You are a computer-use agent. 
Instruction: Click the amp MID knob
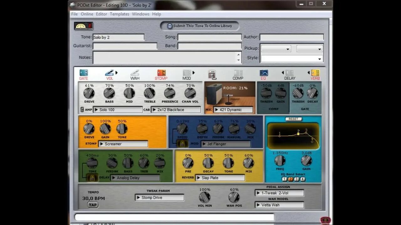[x=129, y=93]
